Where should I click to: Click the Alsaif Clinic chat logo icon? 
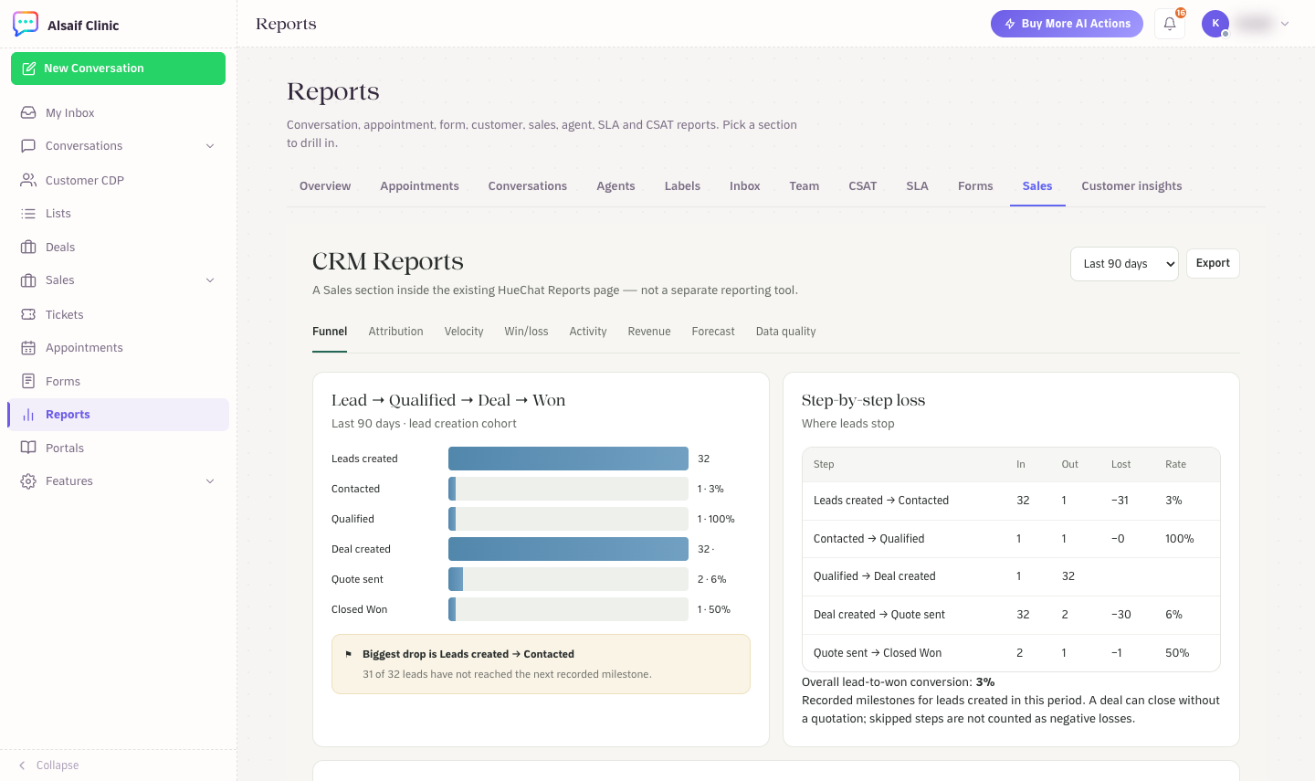[x=26, y=24]
